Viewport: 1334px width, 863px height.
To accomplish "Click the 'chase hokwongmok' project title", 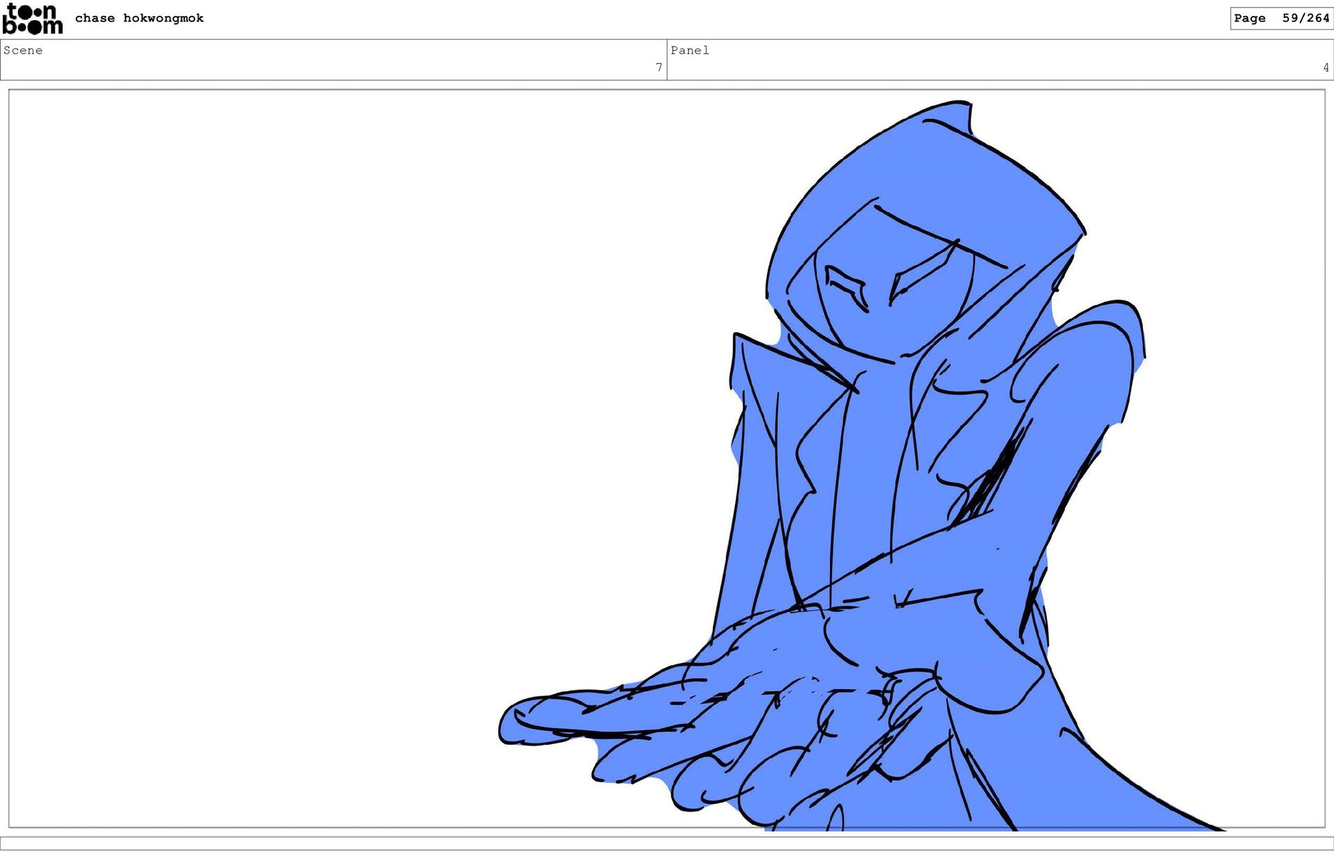I will click(x=139, y=18).
